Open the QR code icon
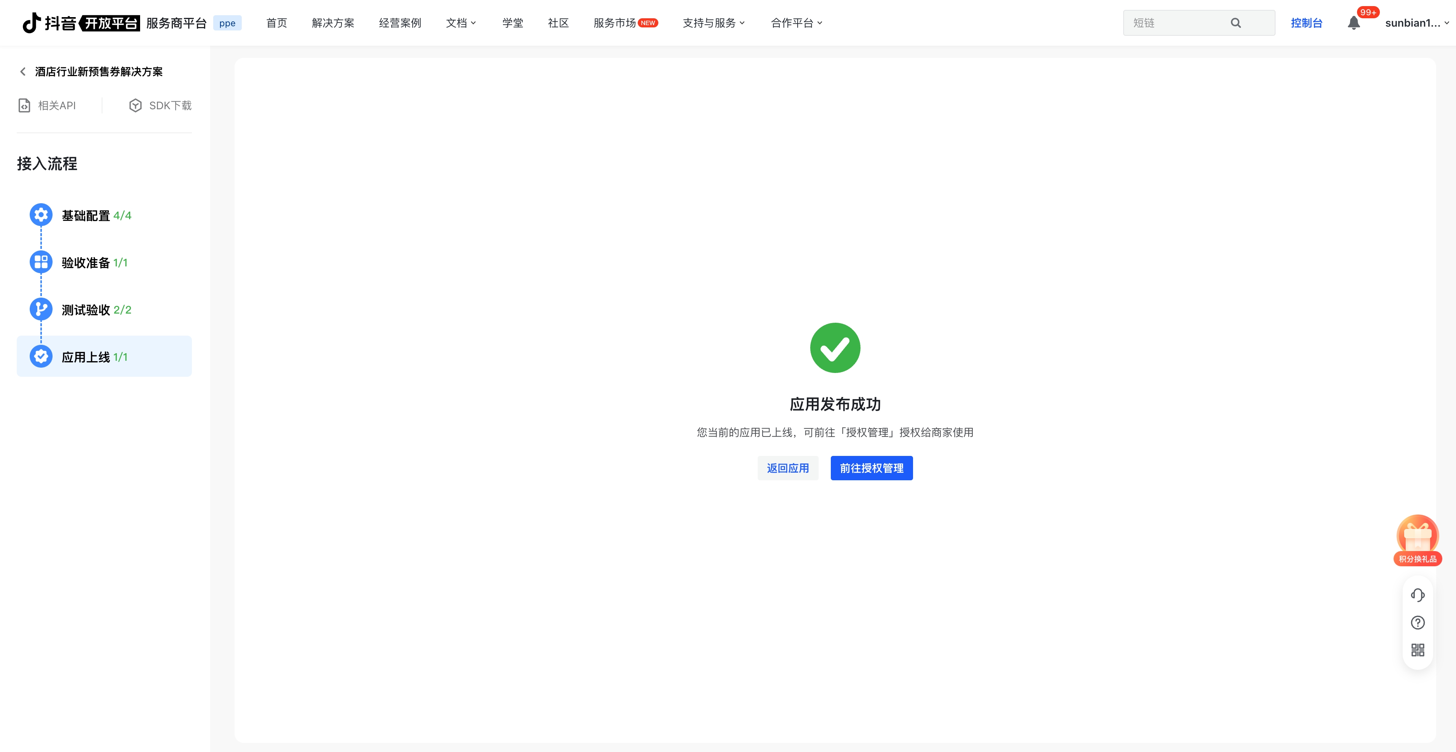Viewport: 1456px width, 752px height. pyautogui.click(x=1418, y=650)
